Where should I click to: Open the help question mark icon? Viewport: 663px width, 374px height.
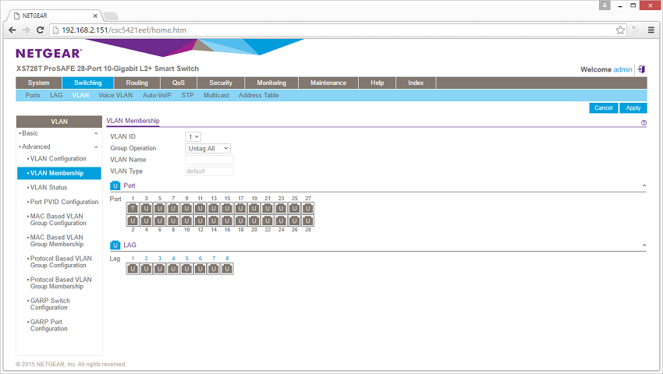tap(643, 123)
